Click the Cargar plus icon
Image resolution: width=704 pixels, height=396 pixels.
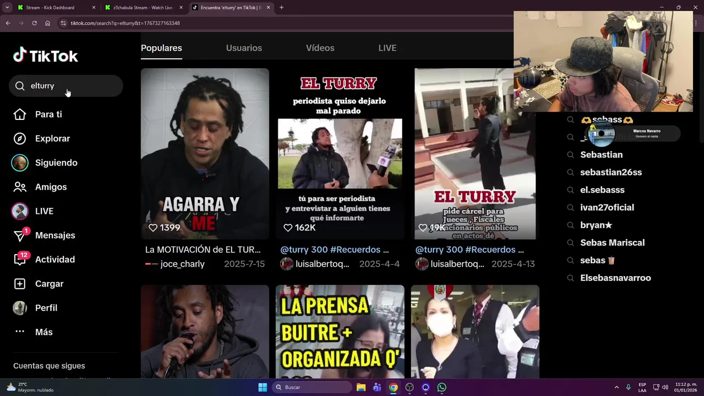(x=20, y=284)
